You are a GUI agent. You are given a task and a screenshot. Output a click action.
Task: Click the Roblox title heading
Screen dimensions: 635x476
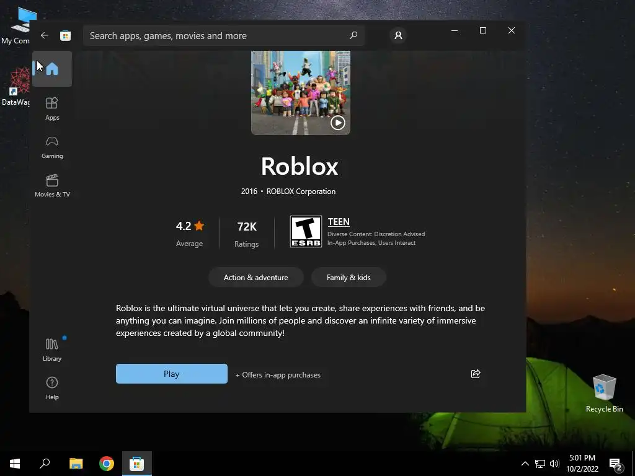[x=300, y=166]
